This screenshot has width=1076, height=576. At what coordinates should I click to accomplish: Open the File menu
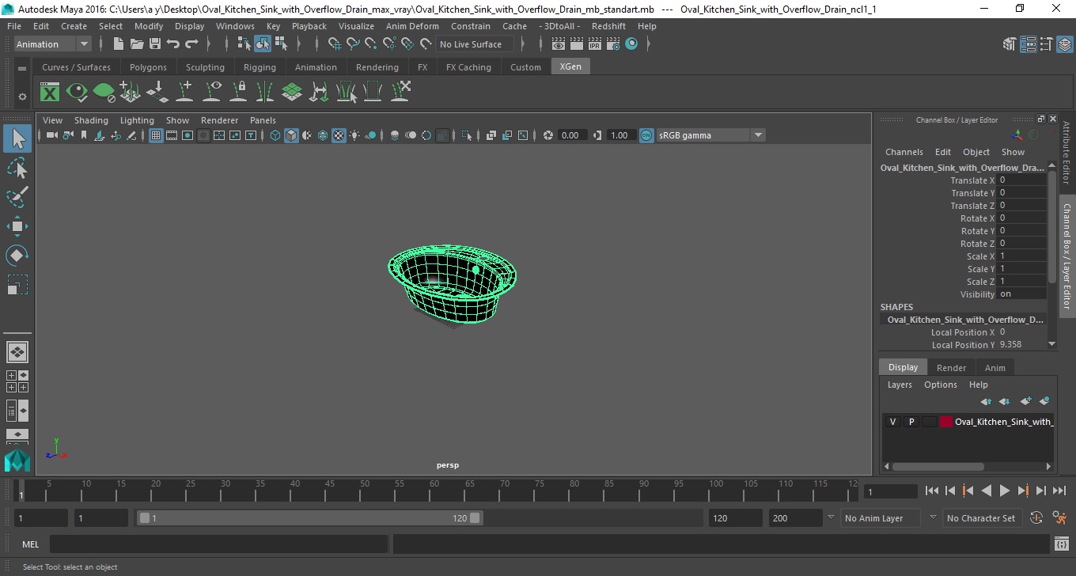pos(14,26)
